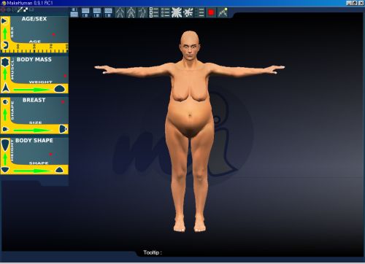Image resolution: width=365 pixels, height=264 pixels.
Task: Click the first standing figure icon in toolbar
Action: click(x=120, y=12)
